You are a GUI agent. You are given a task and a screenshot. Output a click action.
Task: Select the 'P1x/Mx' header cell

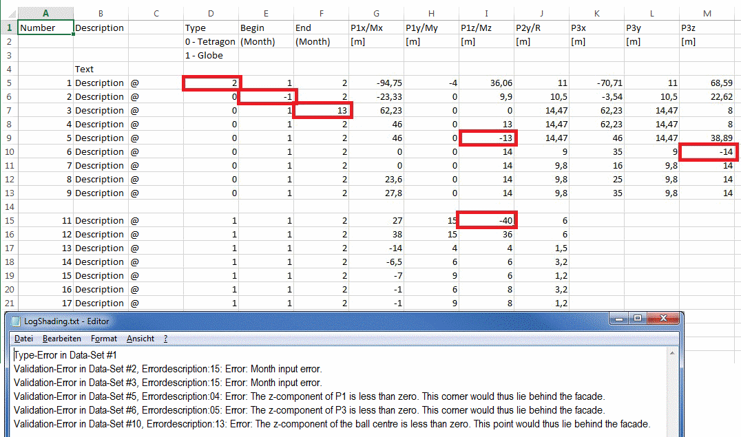tap(376, 28)
